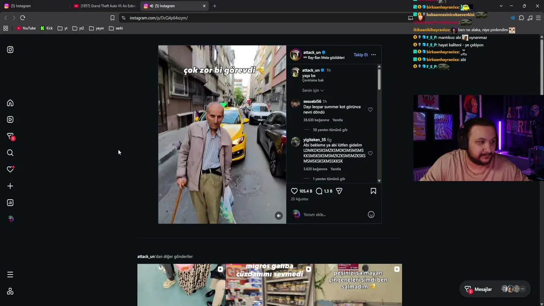
Task: Go back with the browser back arrow
Action: click(x=6, y=18)
